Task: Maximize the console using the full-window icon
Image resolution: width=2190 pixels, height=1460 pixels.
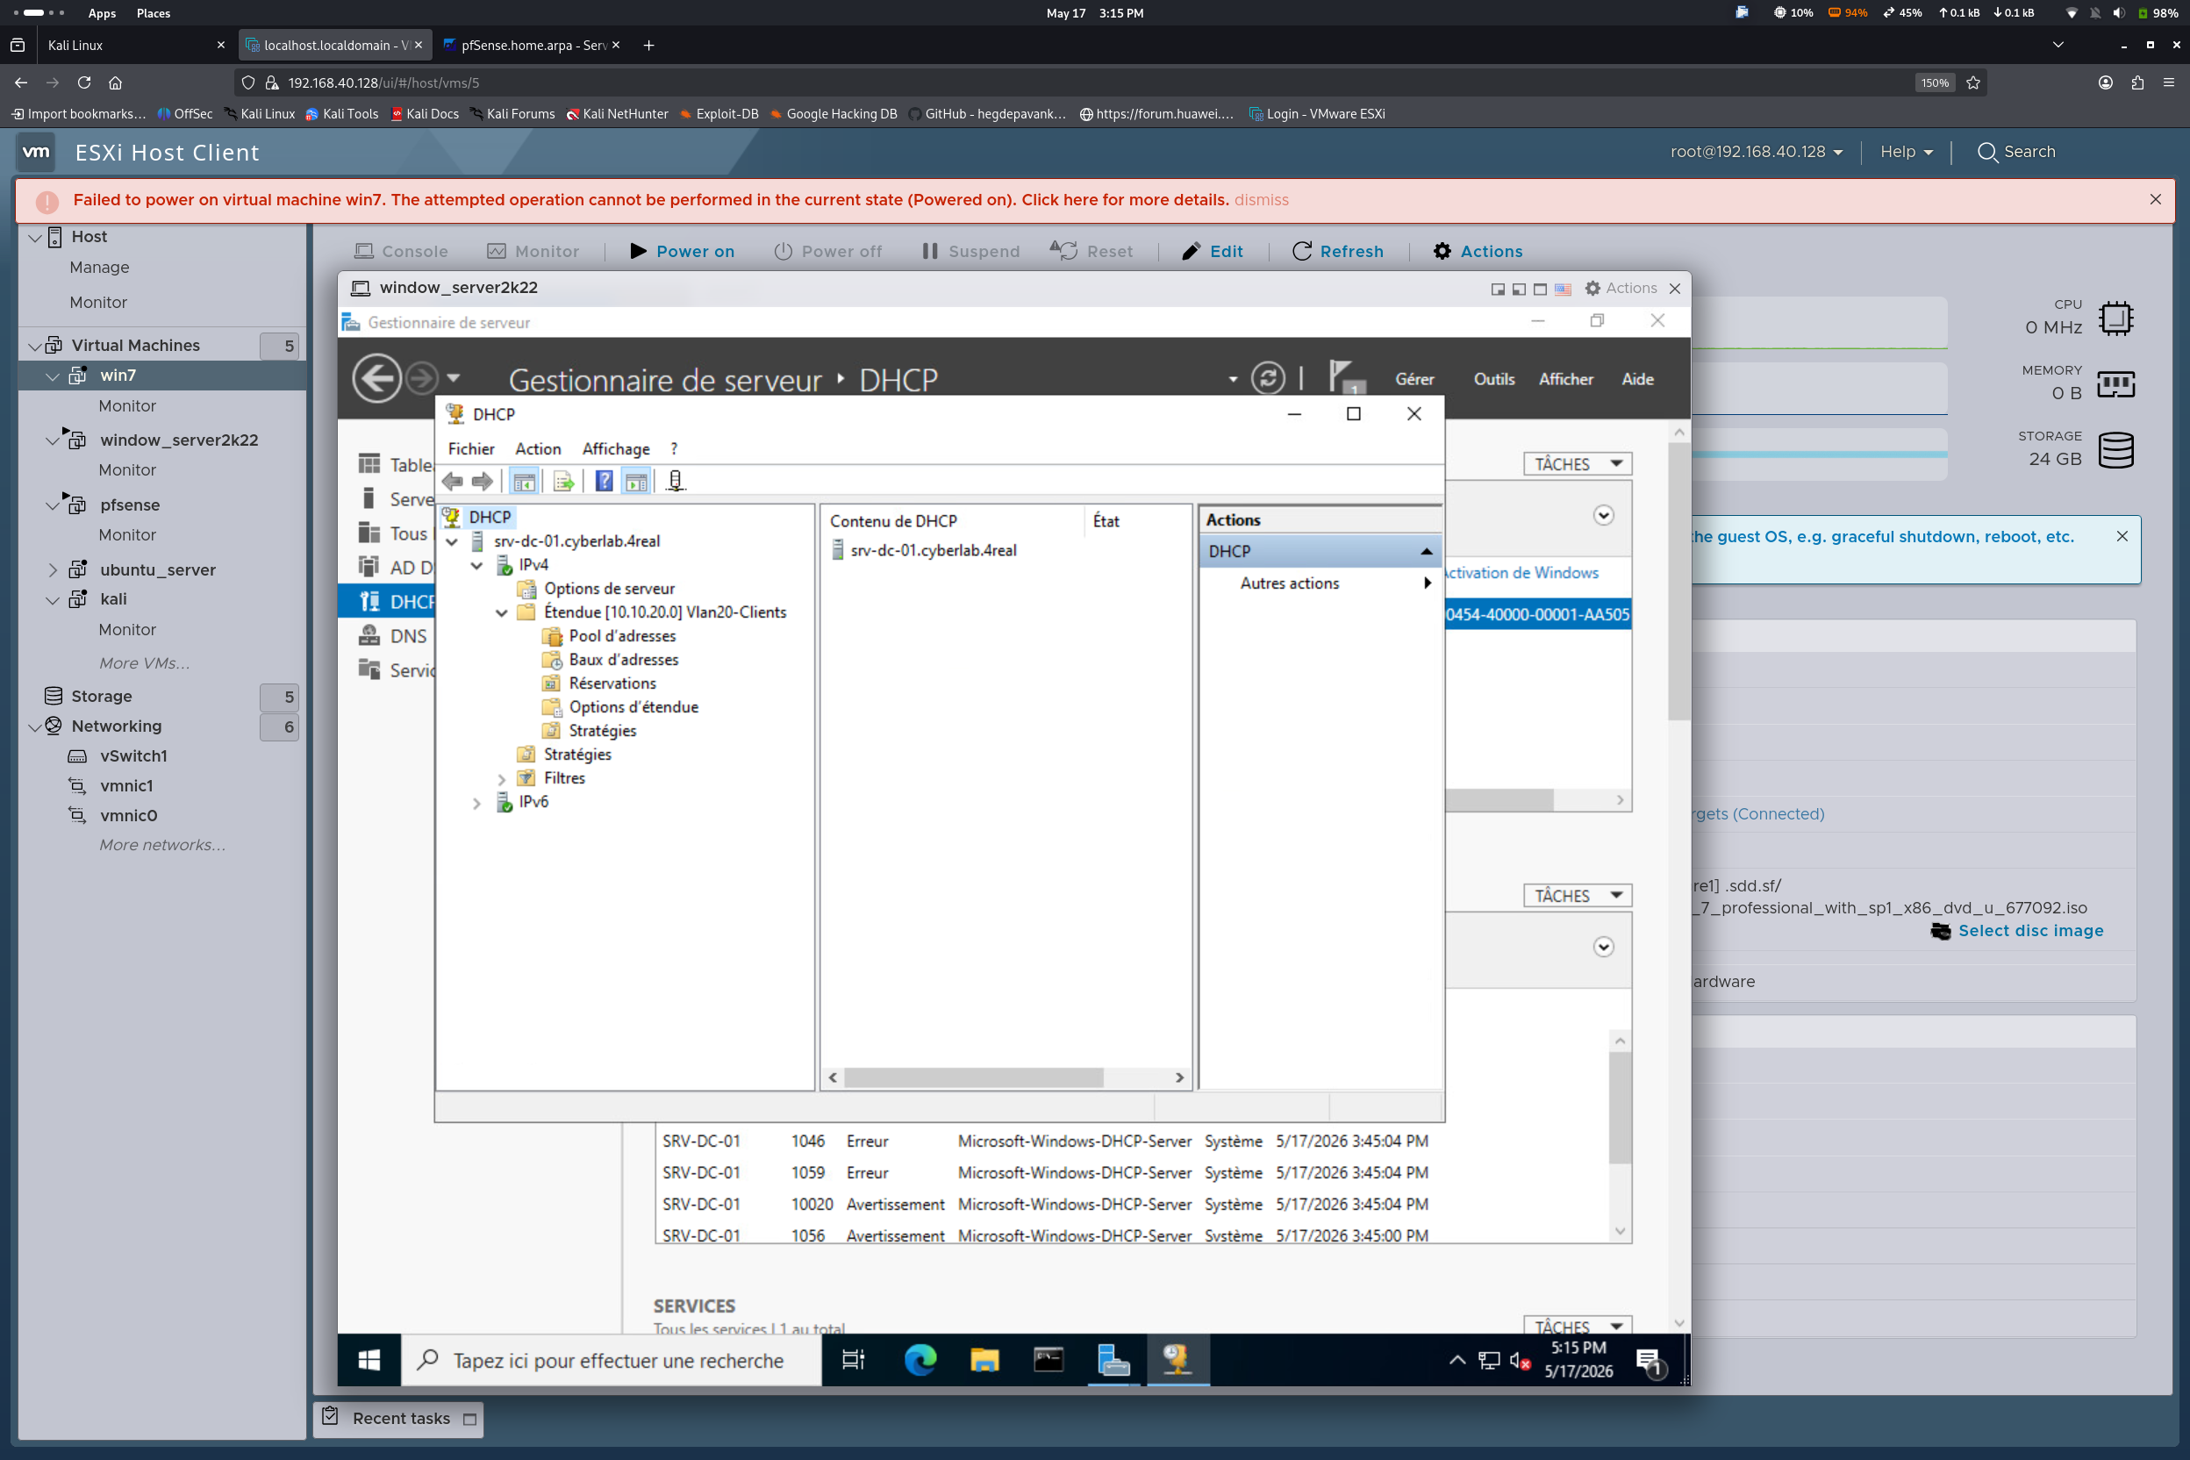Action: point(1540,290)
